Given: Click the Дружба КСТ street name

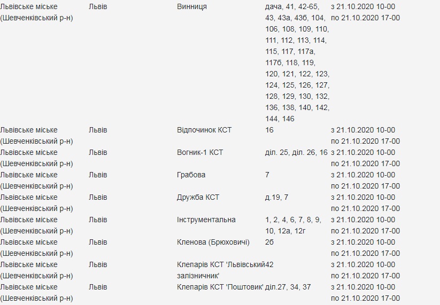Looking at the screenshot, I should pos(198,198).
